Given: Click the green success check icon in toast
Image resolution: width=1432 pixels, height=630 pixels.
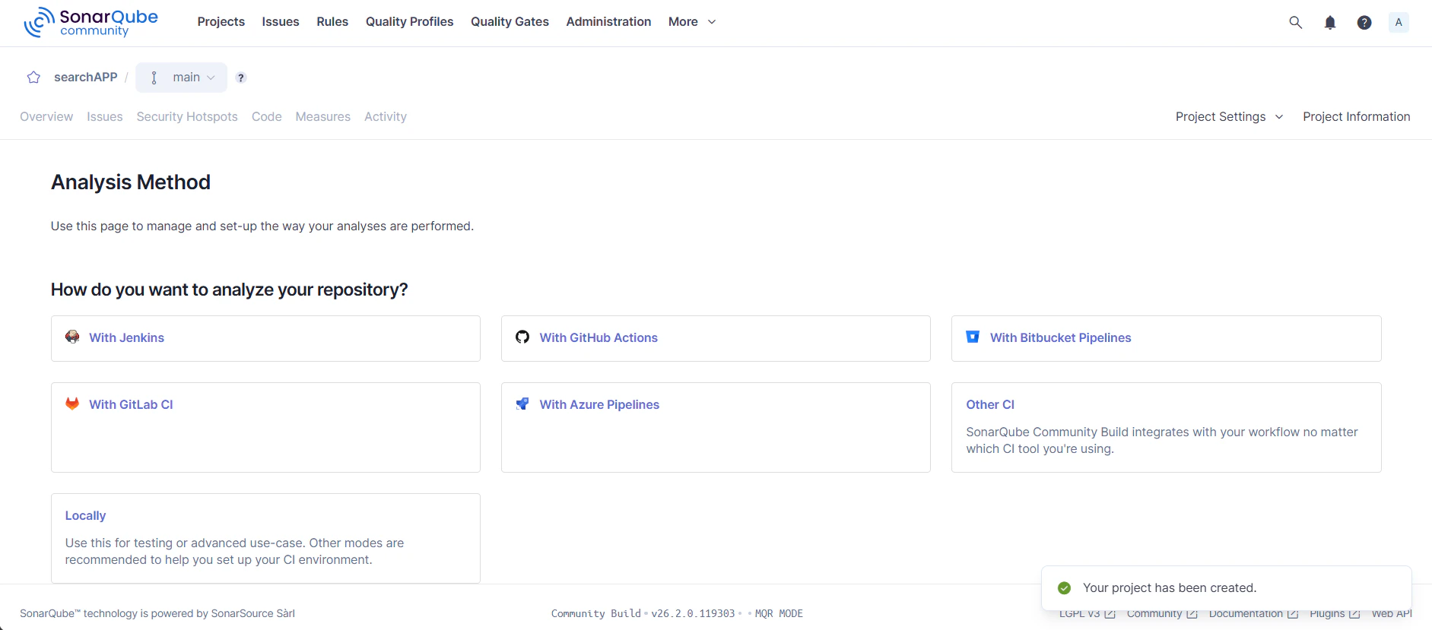Looking at the screenshot, I should [1065, 588].
